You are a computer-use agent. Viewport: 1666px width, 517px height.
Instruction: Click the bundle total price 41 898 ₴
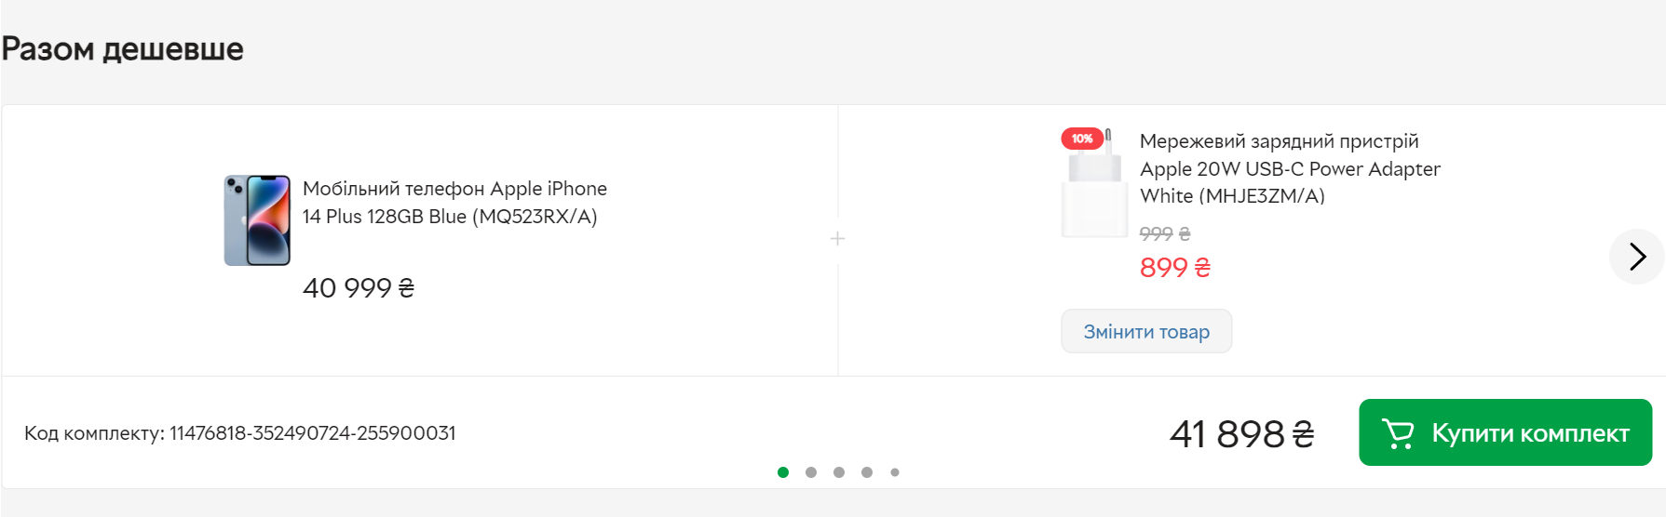pos(1241,434)
